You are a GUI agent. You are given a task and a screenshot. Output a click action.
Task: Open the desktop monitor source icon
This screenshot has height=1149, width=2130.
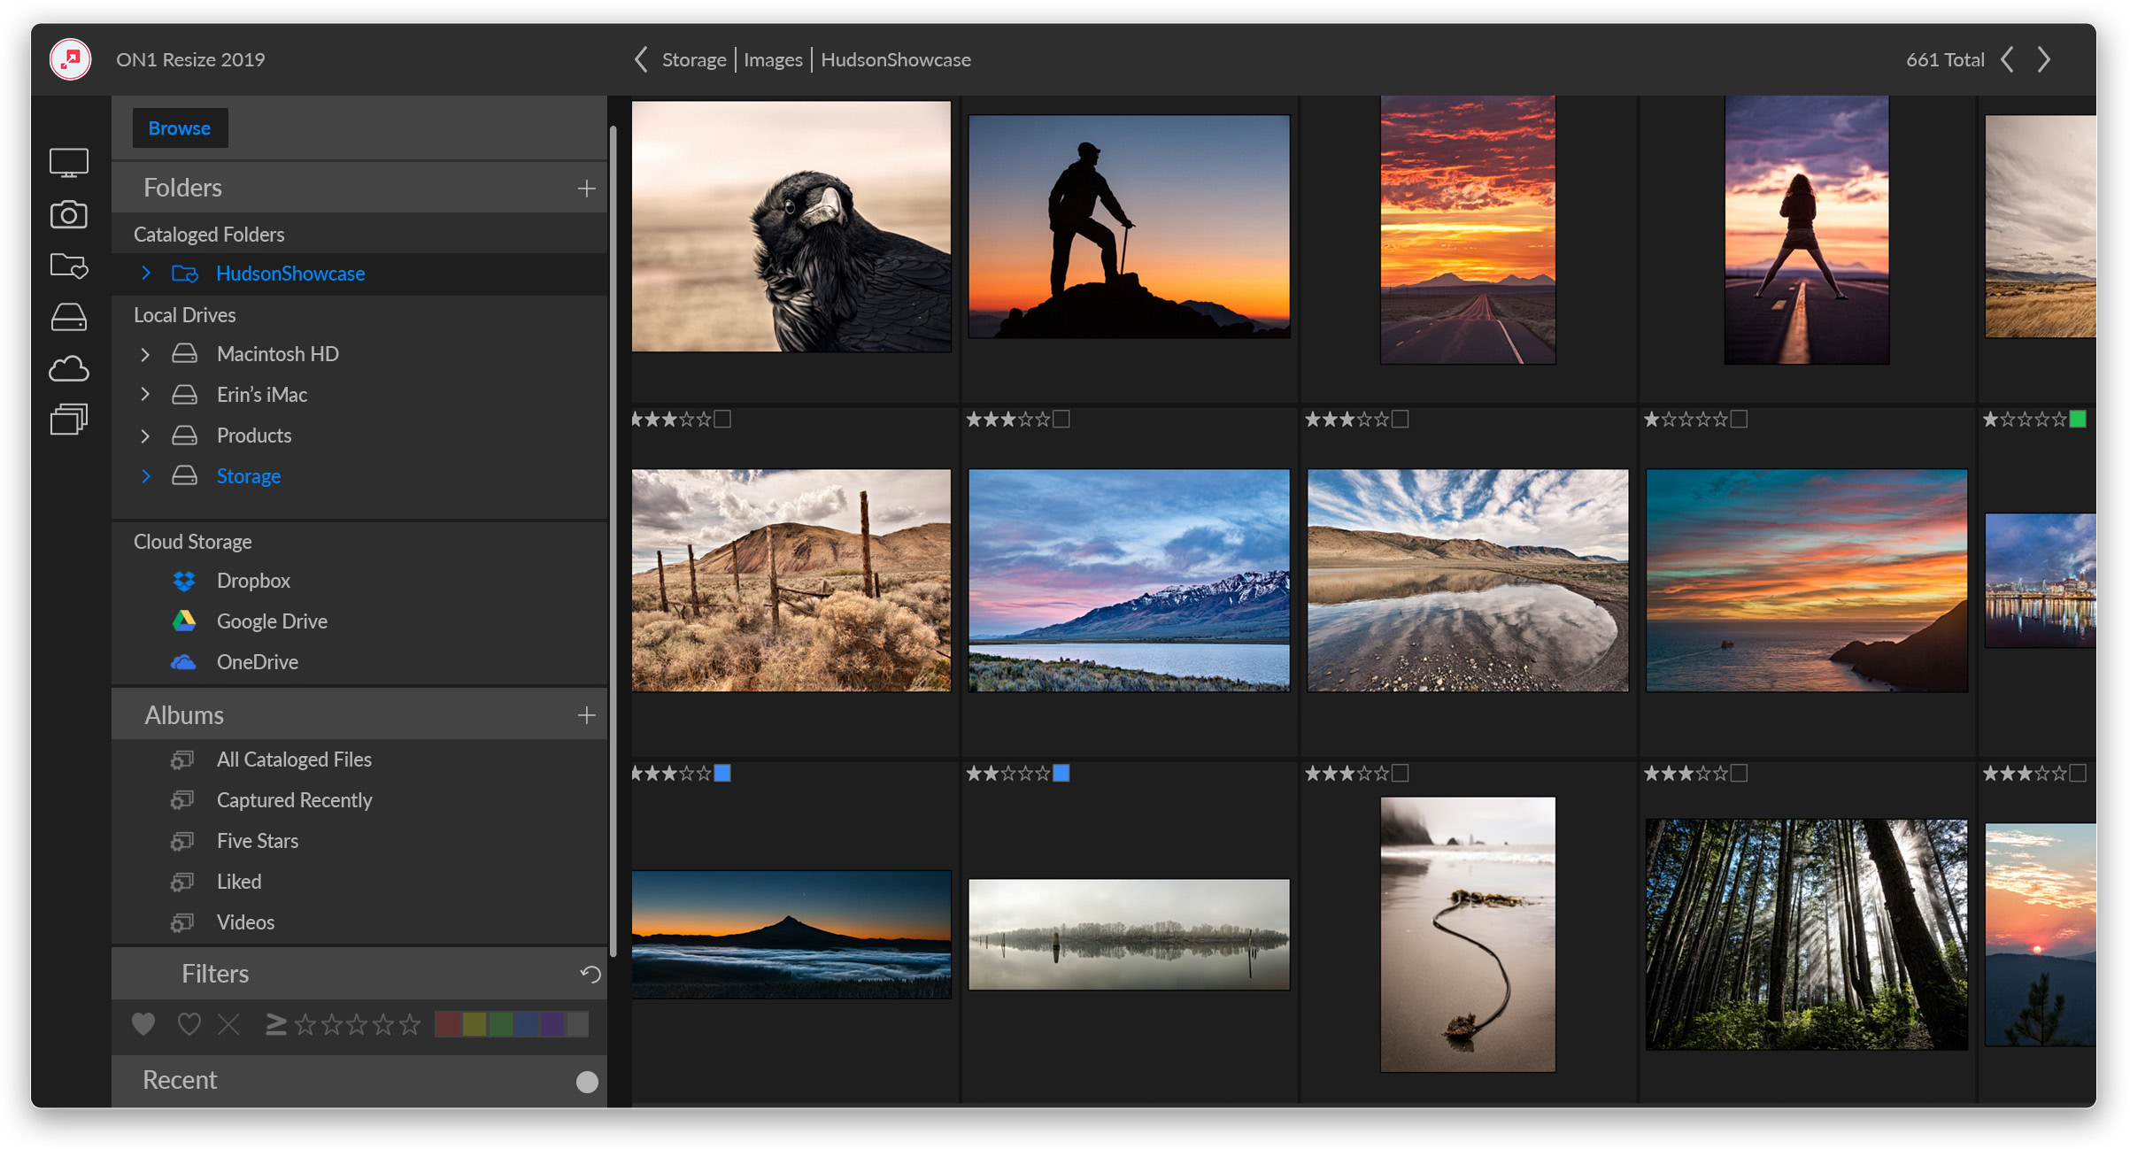point(68,163)
